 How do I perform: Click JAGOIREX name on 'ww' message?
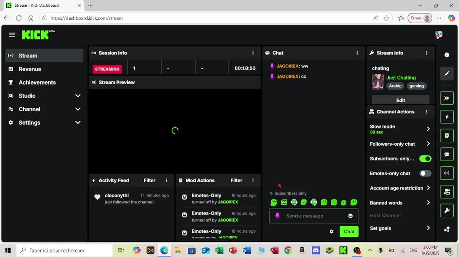click(287, 66)
